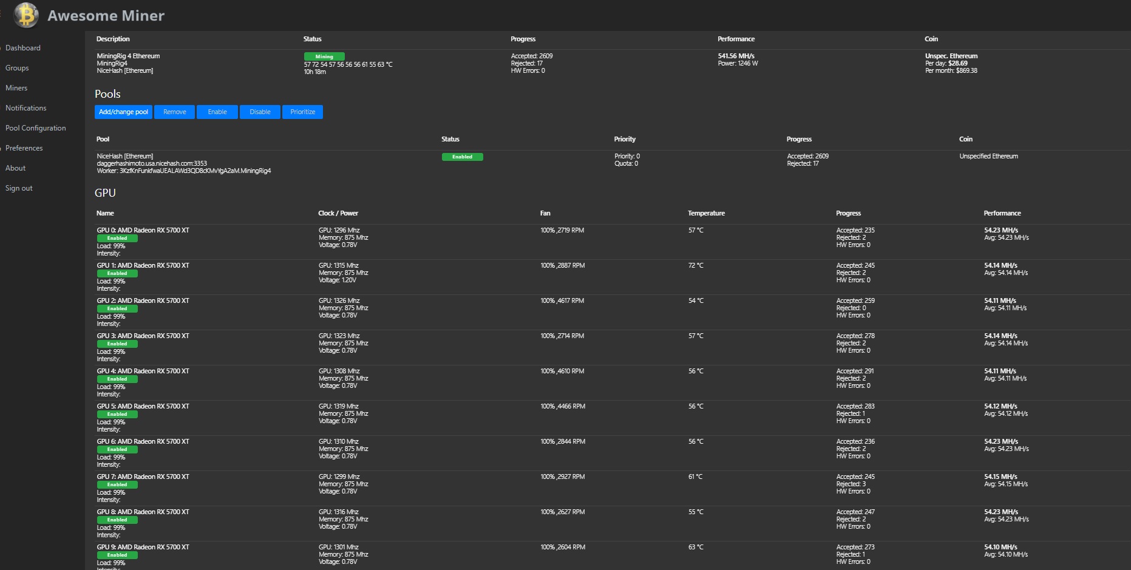Click the Enable pool button
The height and width of the screenshot is (570, 1131).
[x=217, y=112]
